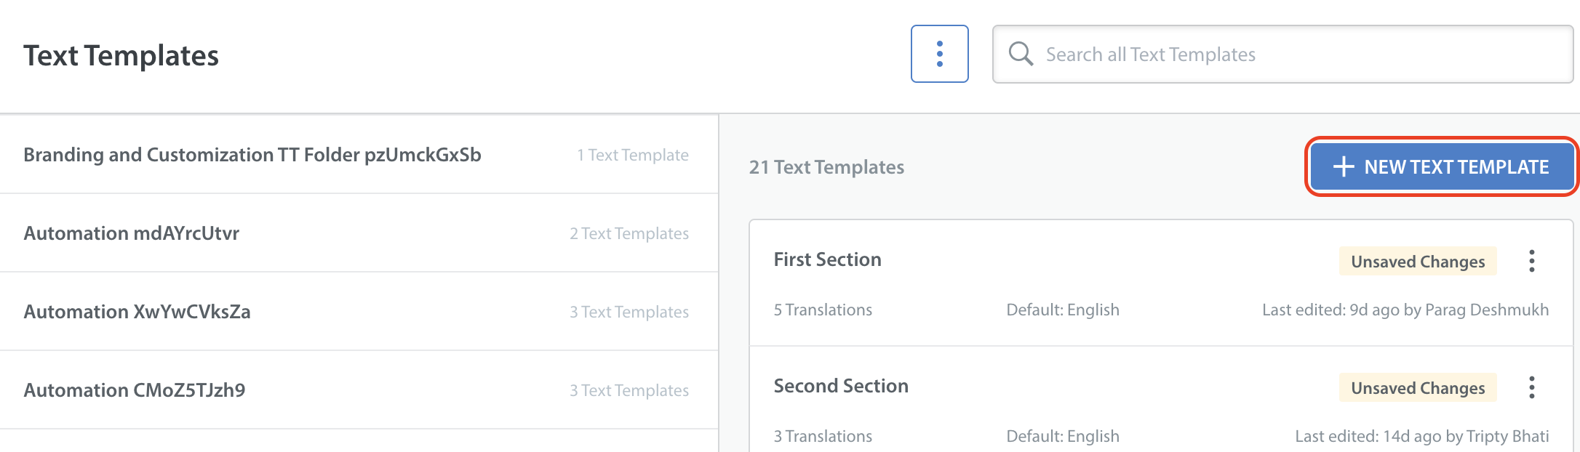
Task: Open the header three-dot options menu
Action: (x=939, y=54)
